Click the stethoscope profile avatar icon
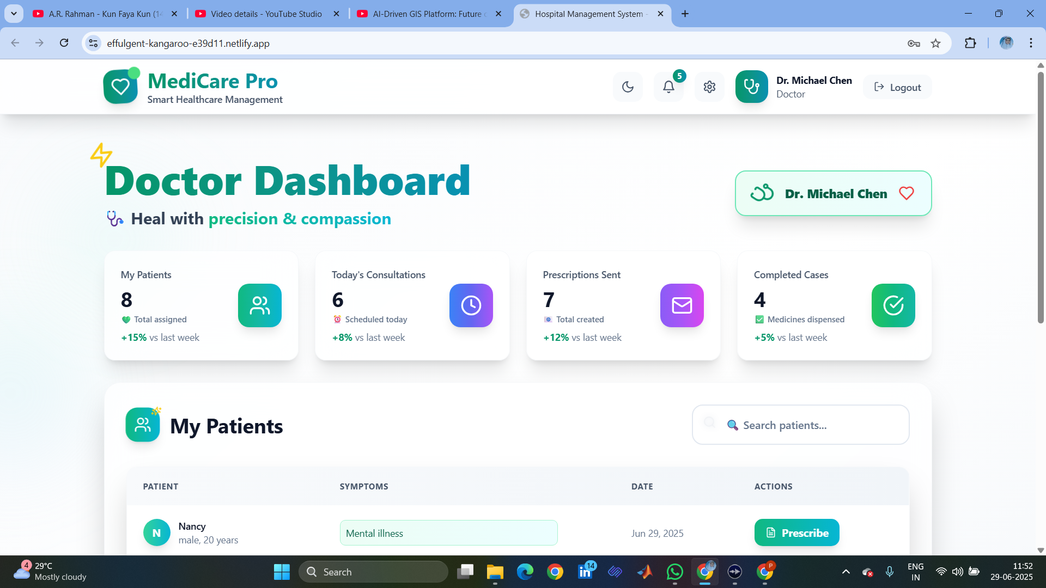The image size is (1046, 588). [x=751, y=87]
